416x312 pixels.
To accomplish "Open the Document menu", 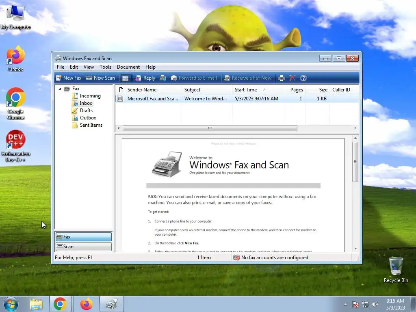I will (x=128, y=67).
